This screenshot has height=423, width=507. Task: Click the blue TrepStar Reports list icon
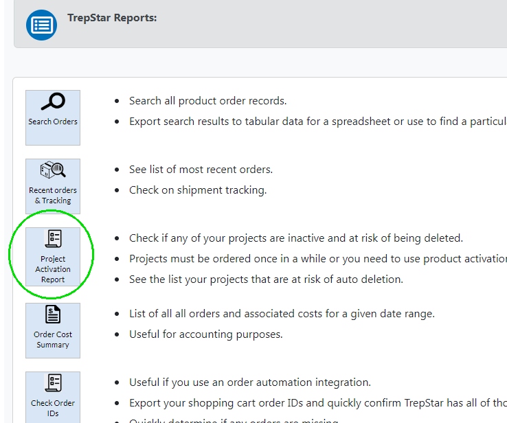(x=41, y=25)
